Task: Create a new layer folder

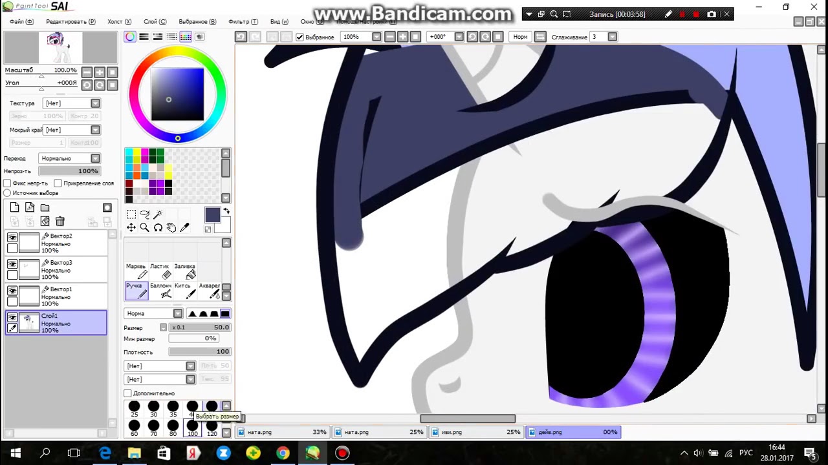Action: [x=45, y=207]
